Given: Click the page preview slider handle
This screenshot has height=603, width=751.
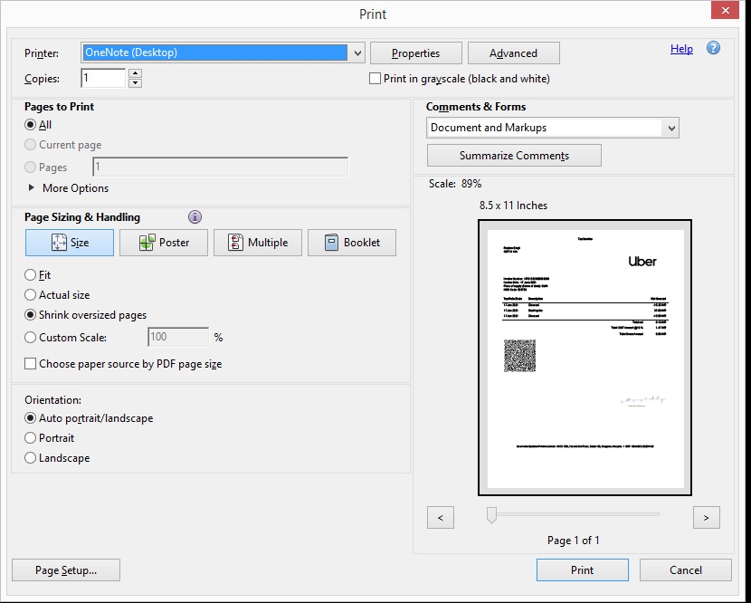Looking at the screenshot, I should [491, 515].
